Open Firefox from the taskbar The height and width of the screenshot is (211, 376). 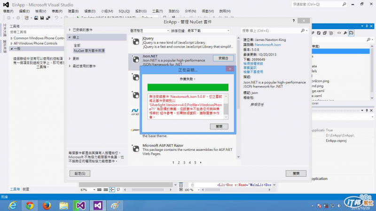47,205
